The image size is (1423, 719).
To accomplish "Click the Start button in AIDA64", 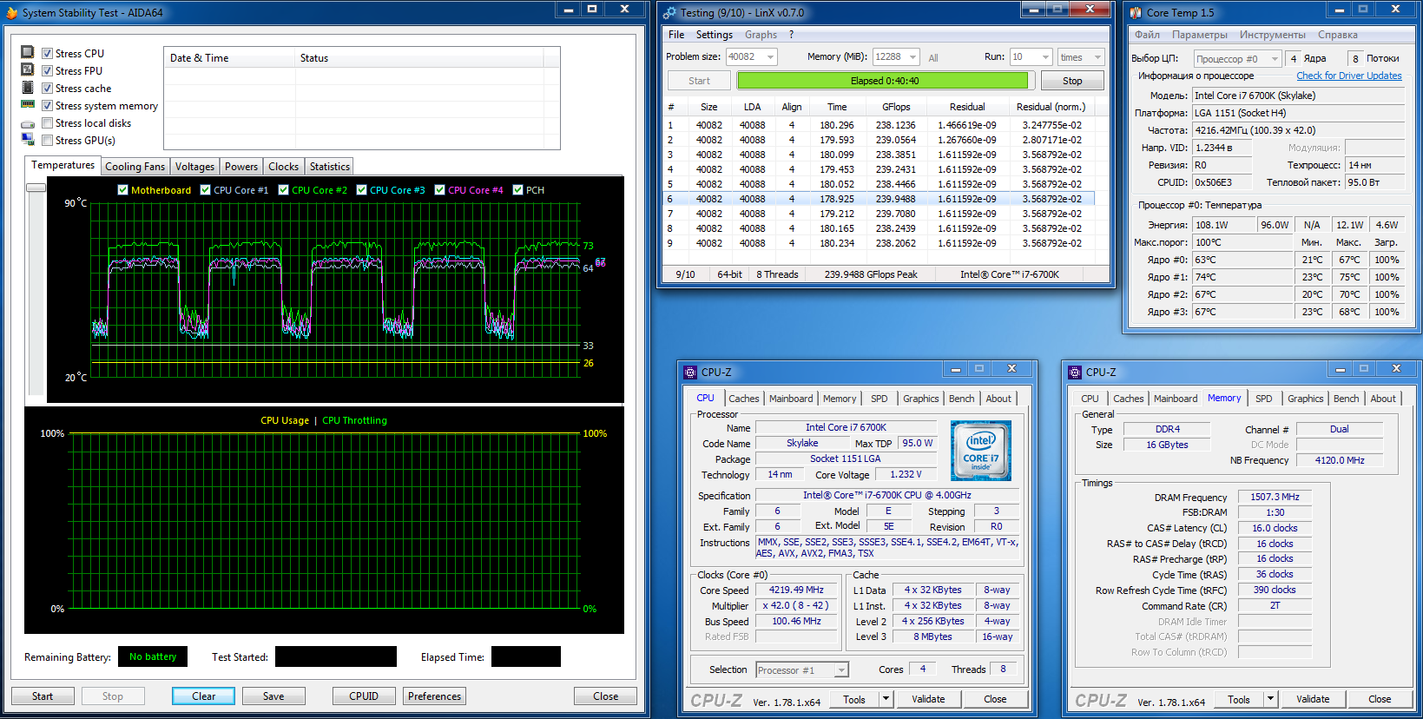I will (x=43, y=696).
